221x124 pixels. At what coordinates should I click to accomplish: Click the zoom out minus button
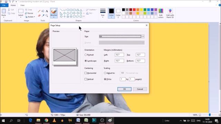click(x=200, y=115)
